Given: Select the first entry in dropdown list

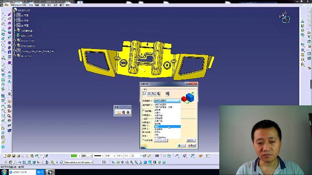Looking at the screenshot, I should (x=161, y=104).
